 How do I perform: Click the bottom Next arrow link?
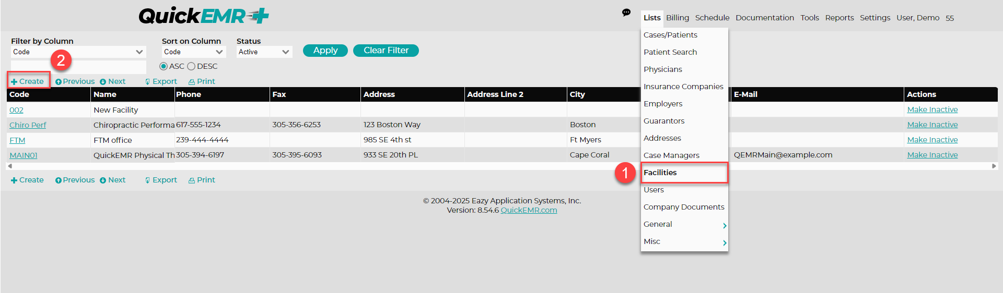tap(113, 180)
